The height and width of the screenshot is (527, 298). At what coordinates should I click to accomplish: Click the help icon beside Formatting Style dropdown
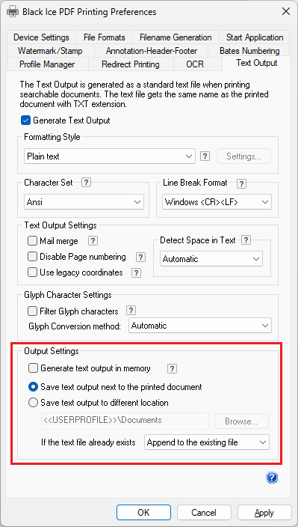pos(205,156)
